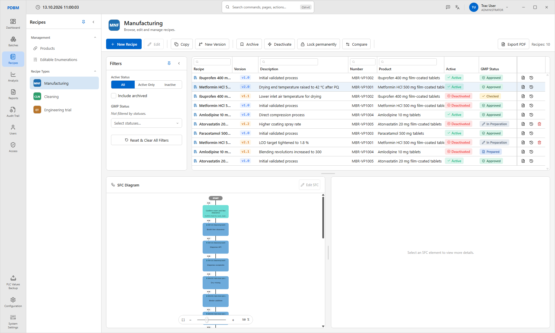Select the Engineering trial recipe type

coord(64,110)
